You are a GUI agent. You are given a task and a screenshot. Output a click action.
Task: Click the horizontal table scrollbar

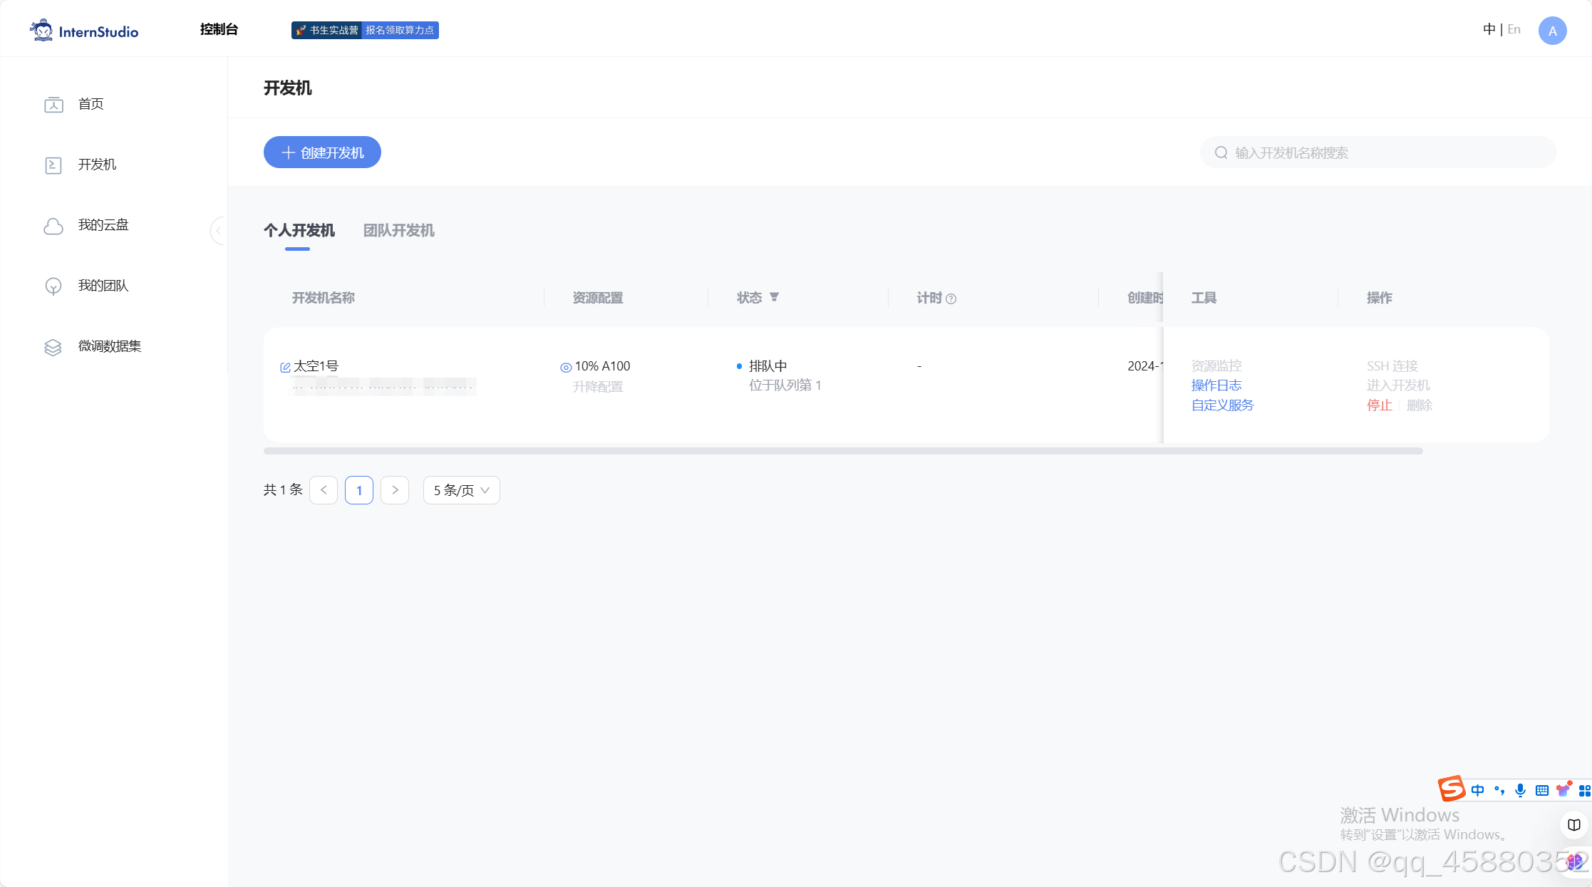point(842,451)
